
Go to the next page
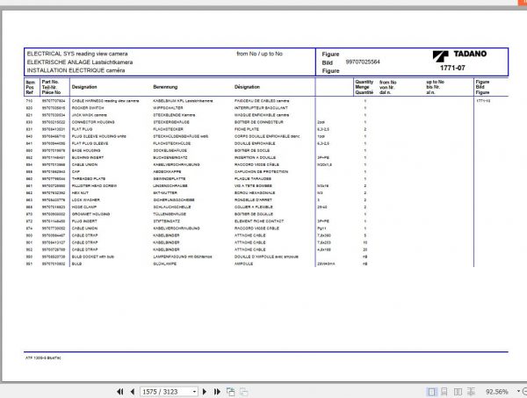click(205, 392)
